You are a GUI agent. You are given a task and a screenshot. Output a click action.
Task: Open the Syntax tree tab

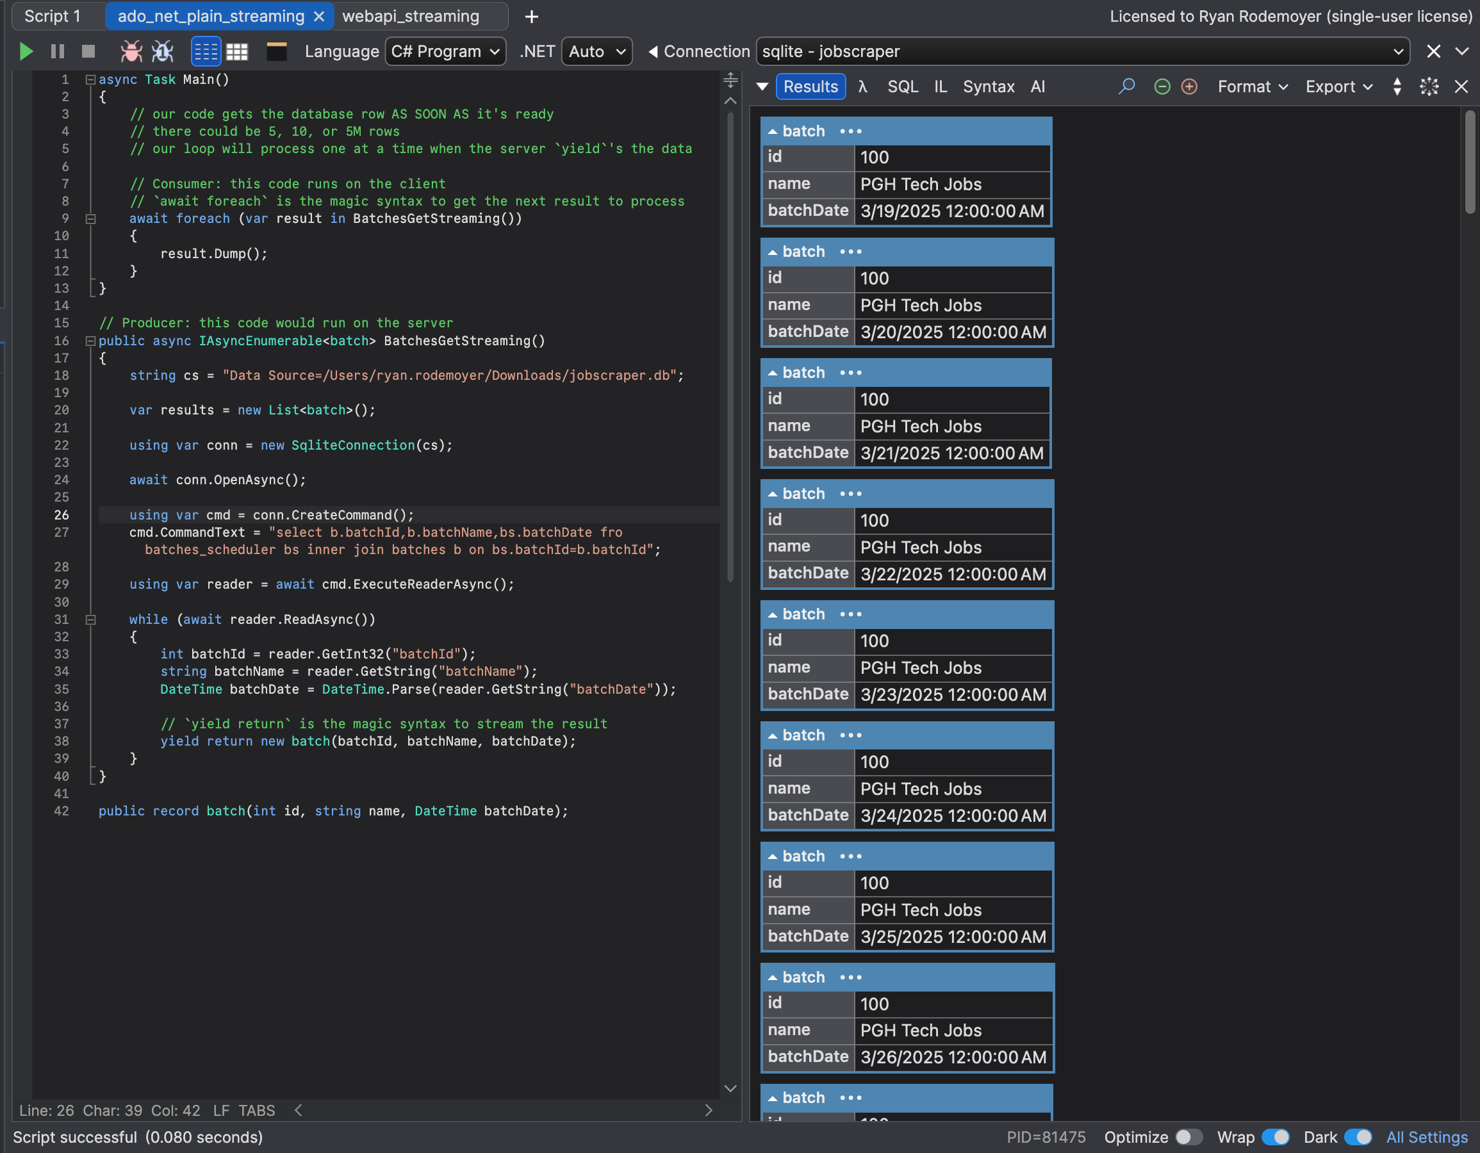pyautogui.click(x=989, y=86)
